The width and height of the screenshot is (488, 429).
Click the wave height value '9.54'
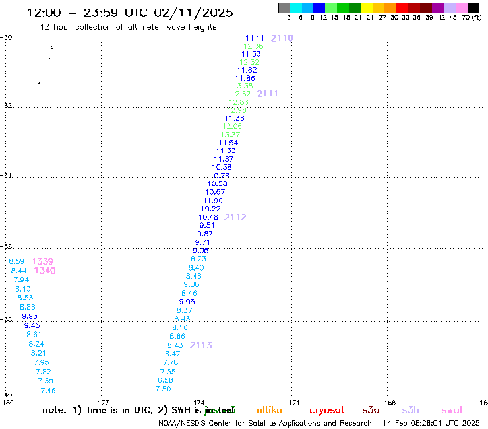(207, 225)
